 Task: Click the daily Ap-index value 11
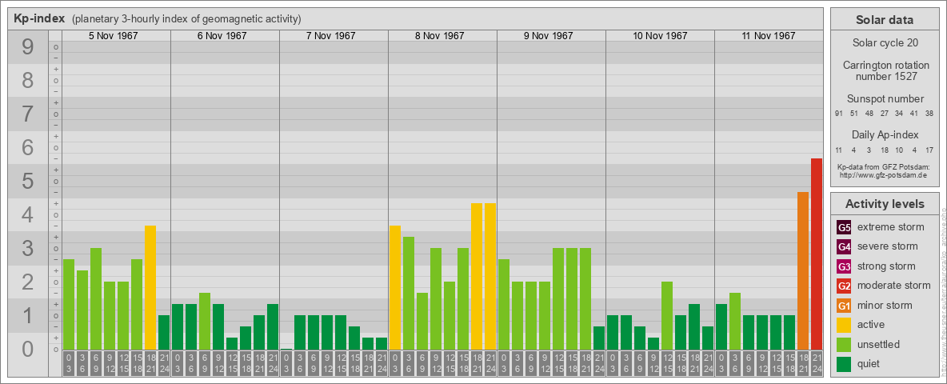click(x=839, y=150)
